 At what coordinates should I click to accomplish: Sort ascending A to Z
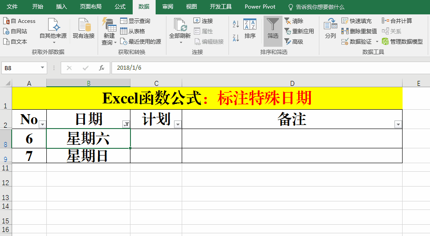(x=236, y=24)
